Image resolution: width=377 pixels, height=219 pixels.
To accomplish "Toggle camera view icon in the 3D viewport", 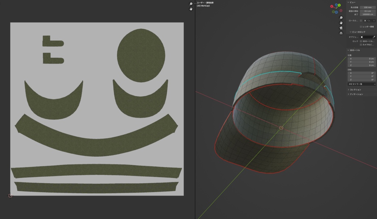I will (341, 28).
